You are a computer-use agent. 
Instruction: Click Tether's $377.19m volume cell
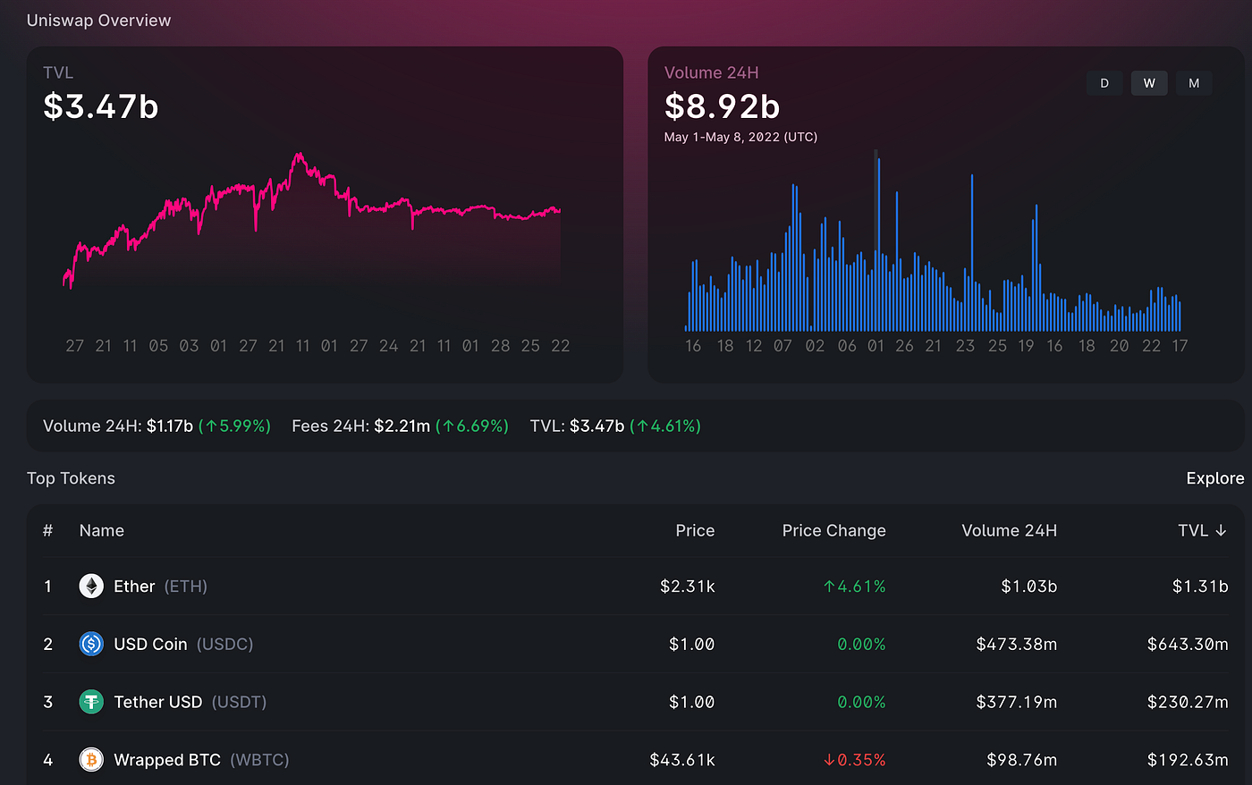tap(1017, 702)
